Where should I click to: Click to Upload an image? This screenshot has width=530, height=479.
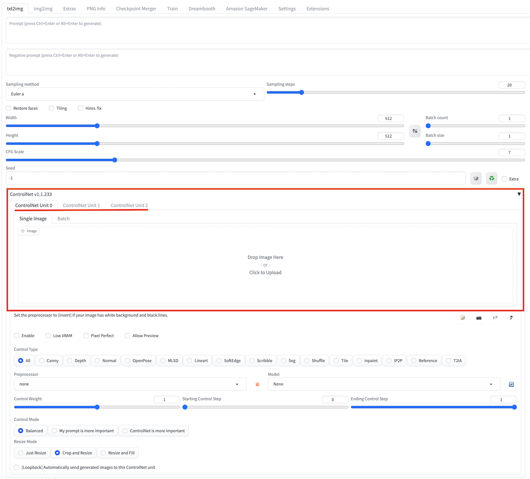[265, 273]
